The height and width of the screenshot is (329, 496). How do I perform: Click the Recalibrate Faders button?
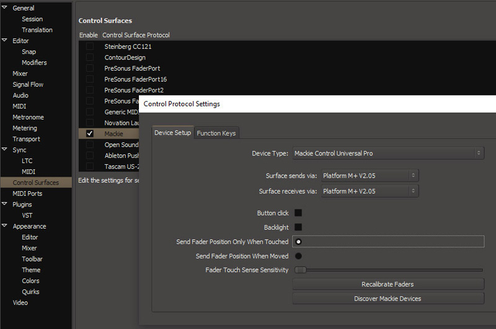(x=387, y=284)
